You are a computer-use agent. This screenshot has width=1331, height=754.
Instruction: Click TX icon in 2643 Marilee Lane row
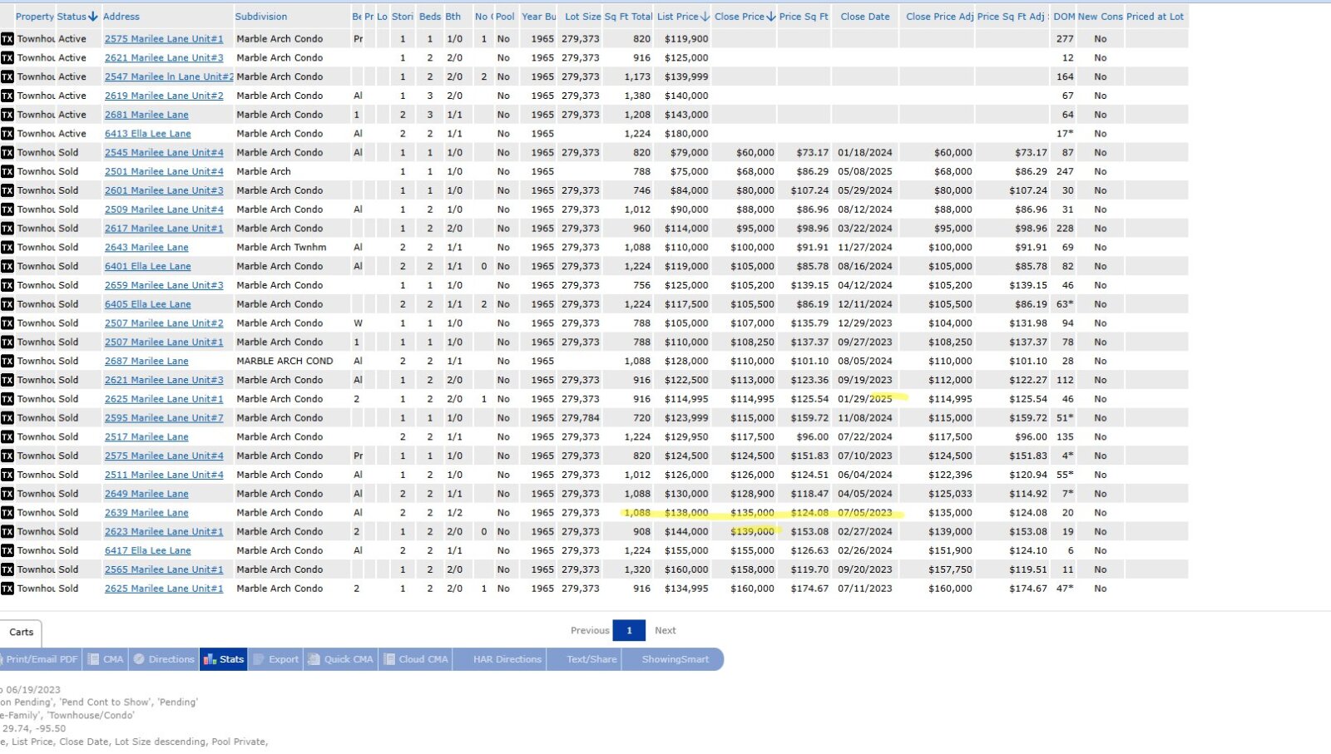[7, 248]
